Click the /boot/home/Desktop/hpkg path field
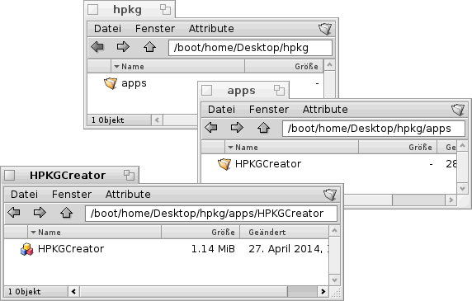The height and width of the screenshot is (301, 472). coord(251,48)
